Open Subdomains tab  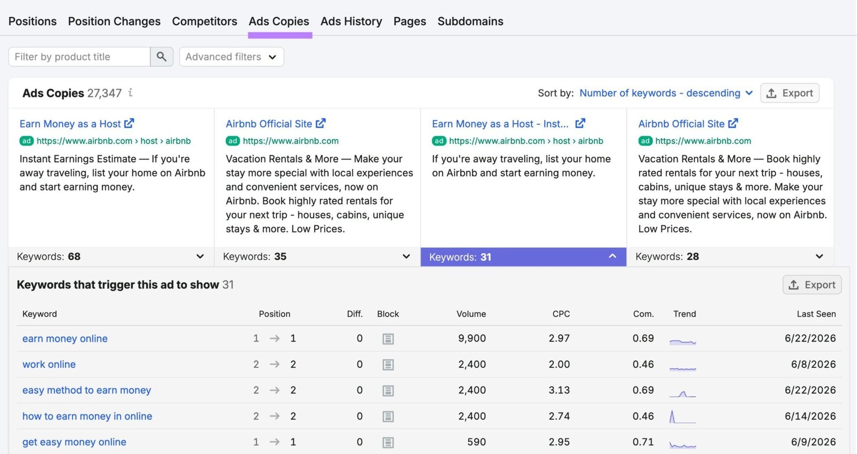point(470,21)
